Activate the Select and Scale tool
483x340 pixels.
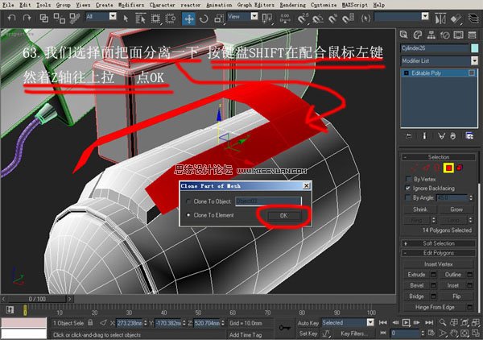tap(218, 19)
